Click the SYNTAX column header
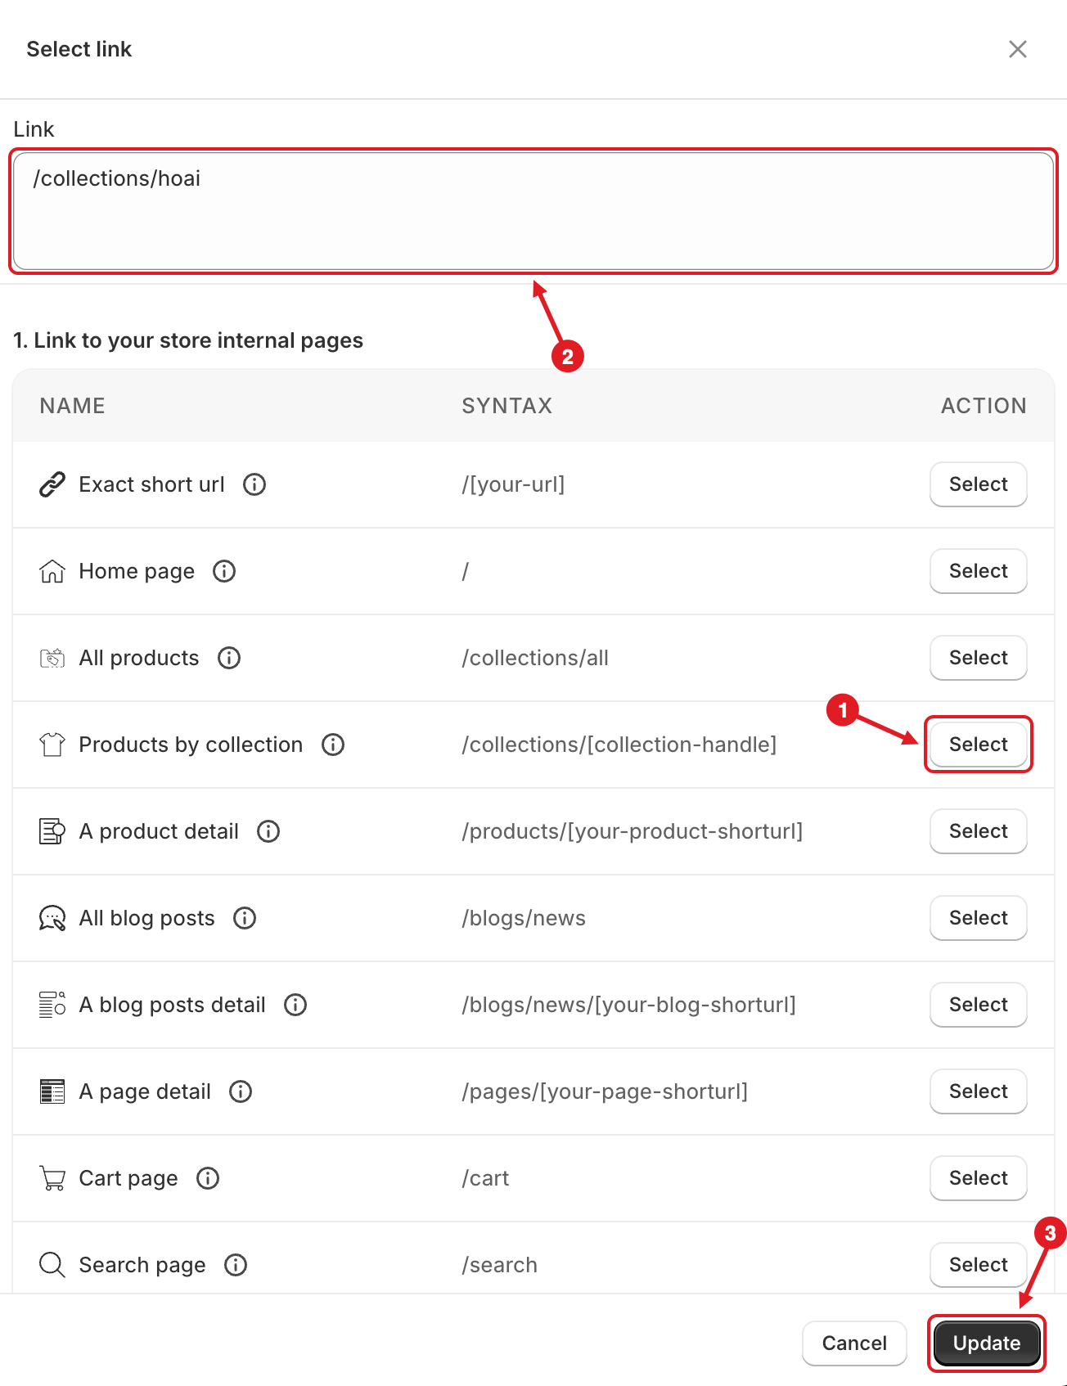 tap(507, 406)
